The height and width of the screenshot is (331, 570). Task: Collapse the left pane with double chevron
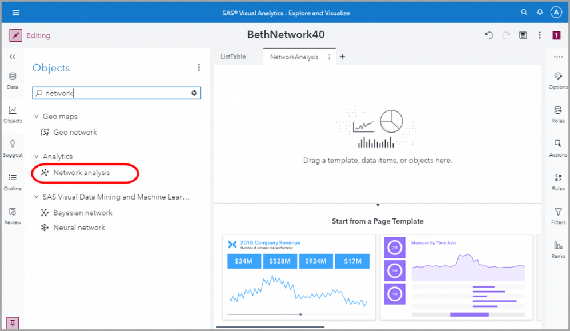pos(13,57)
